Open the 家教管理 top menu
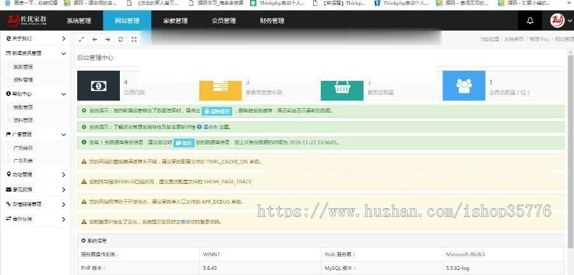574x275 pixels. 175,21
